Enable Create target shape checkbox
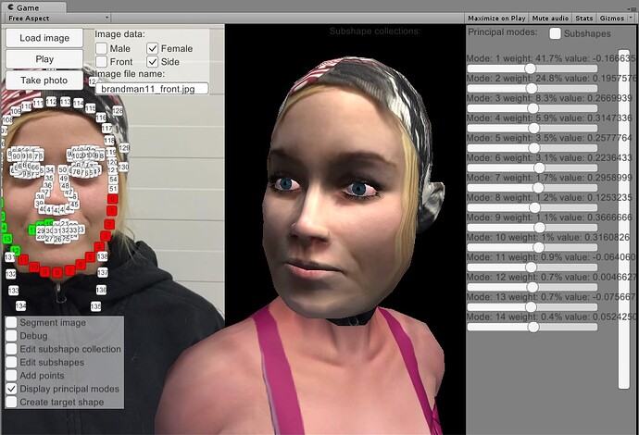This screenshot has width=639, height=435. [x=11, y=402]
